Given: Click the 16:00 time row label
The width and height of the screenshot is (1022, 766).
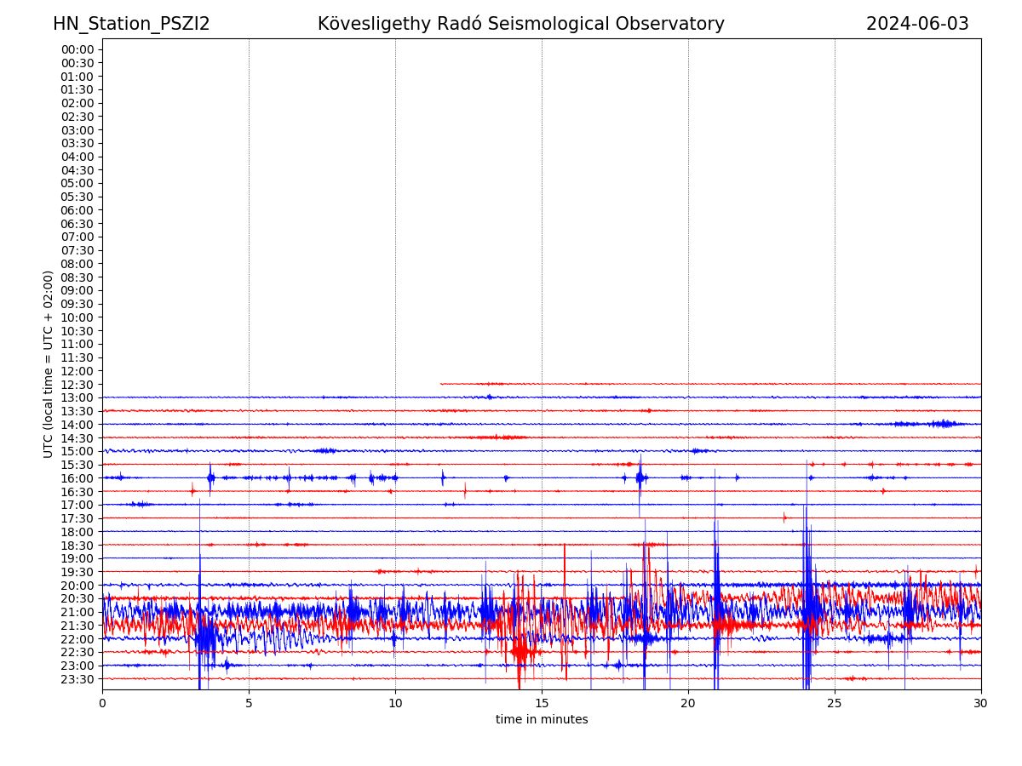Looking at the screenshot, I should [78, 478].
